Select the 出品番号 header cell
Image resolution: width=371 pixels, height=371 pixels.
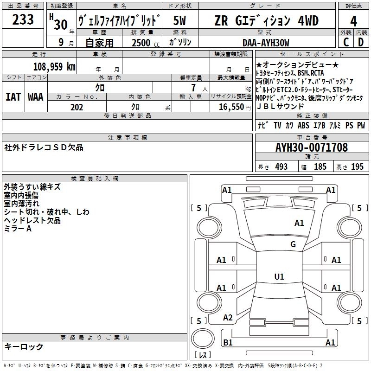23,6
